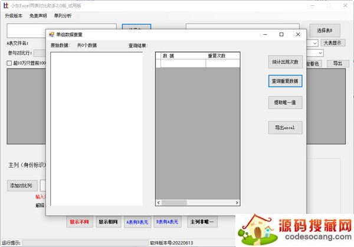This screenshot has height=247, width=354.
Task: Click the A表有B表无 button
Action: pos(137,222)
